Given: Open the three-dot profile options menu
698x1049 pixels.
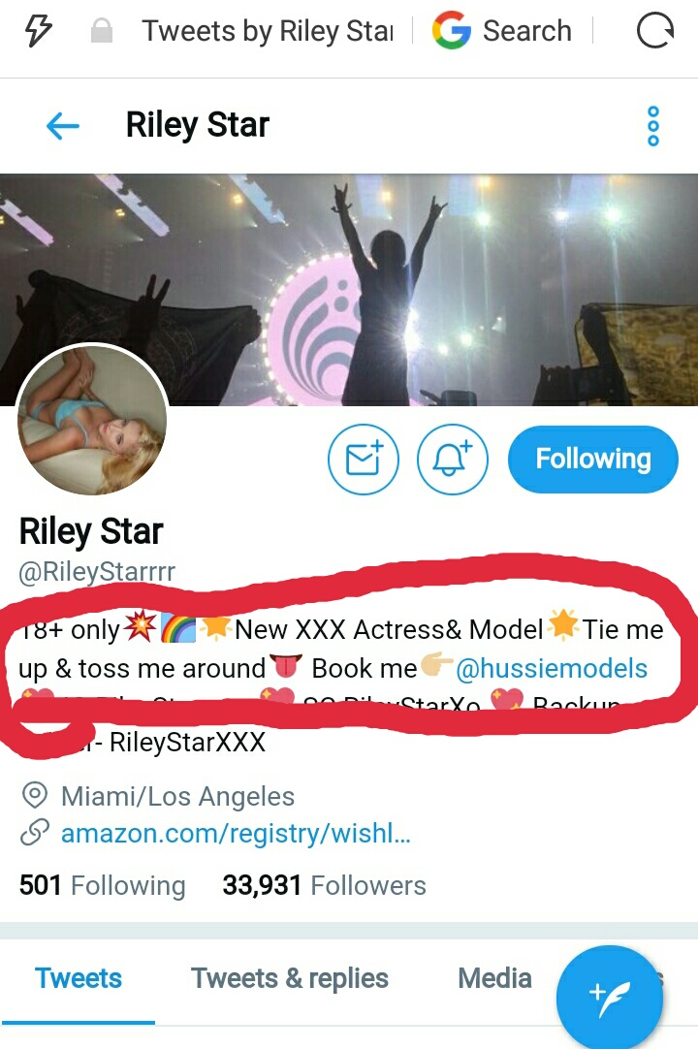Looking at the screenshot, I should tap(653, 125).
